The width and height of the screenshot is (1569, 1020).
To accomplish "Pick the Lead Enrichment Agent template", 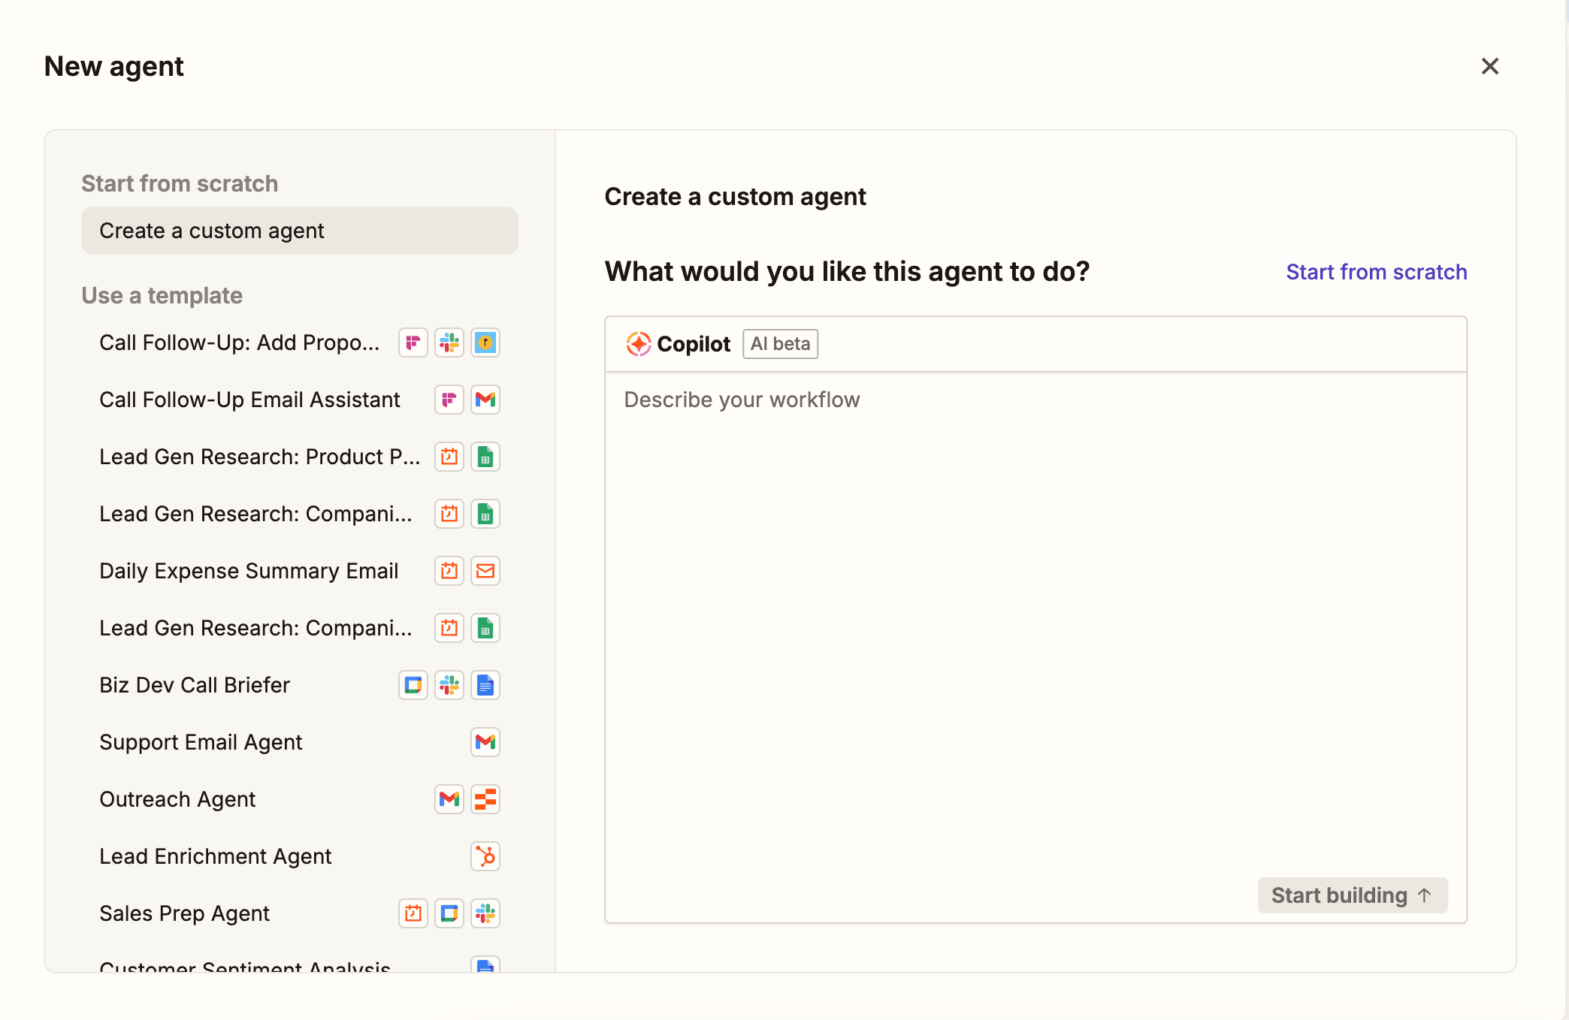I will click(x=215, y=856).
